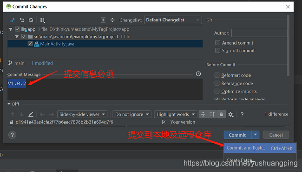
Task: Enable Reformat code option
Action: 217,75
